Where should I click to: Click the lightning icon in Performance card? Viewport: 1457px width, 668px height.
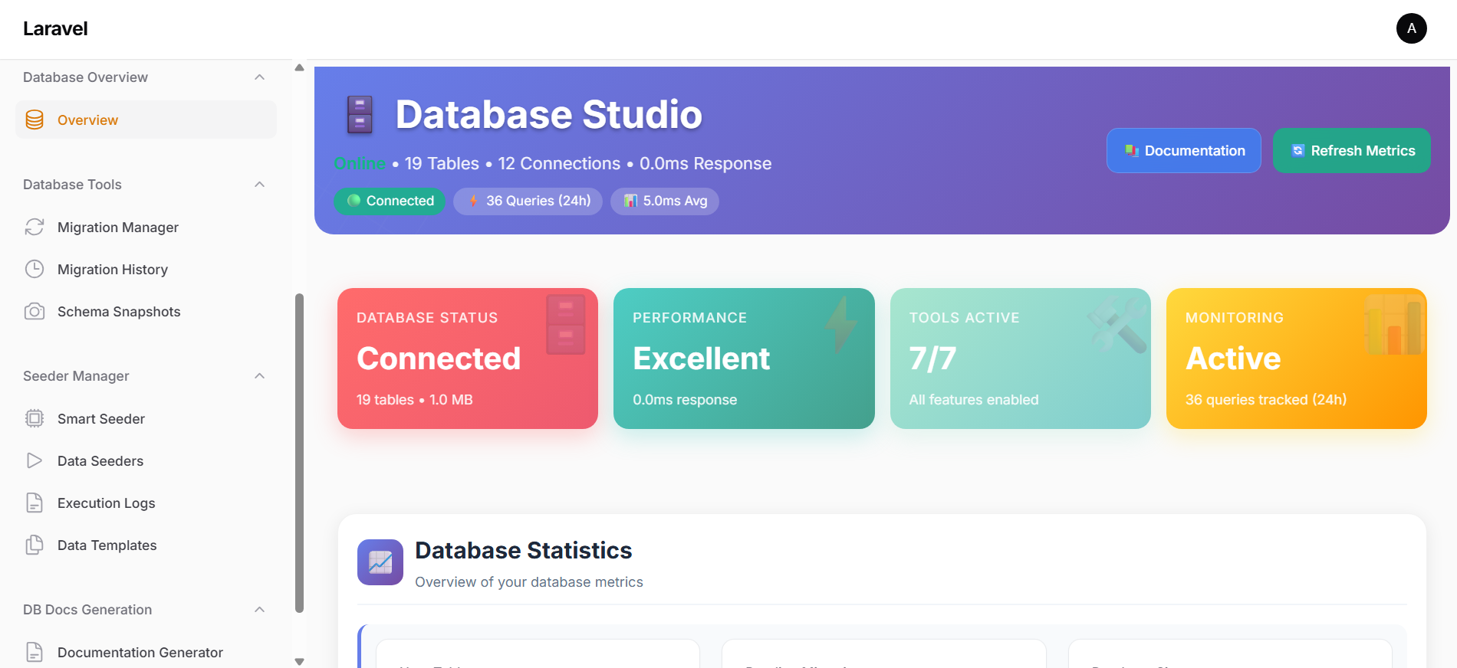pyautogui.click(x=841, y=326)
